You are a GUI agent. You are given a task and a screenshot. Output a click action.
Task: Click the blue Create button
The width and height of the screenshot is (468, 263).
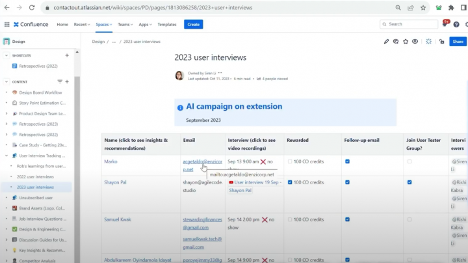pyautogui.click(x=193, y=24)
